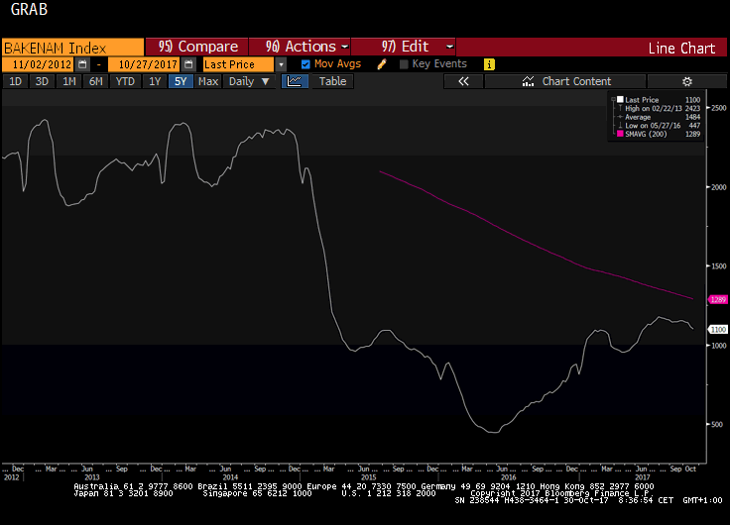Click the 2000 y-axis label
The width and height of the screenshot is (730, 525).
pyautogui.click(x=719, y=187)
